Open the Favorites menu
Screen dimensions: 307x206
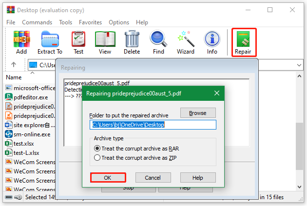point(90,22)
